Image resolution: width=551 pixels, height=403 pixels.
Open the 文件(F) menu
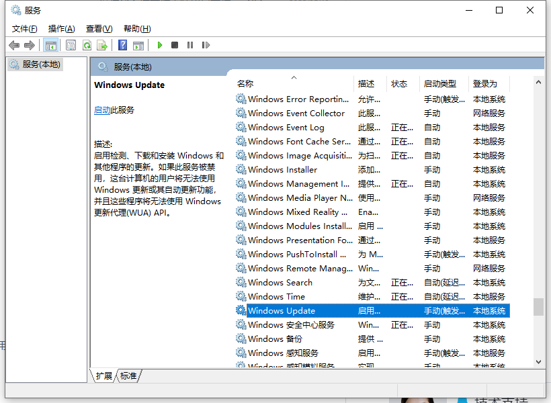(x=25, y=28)
